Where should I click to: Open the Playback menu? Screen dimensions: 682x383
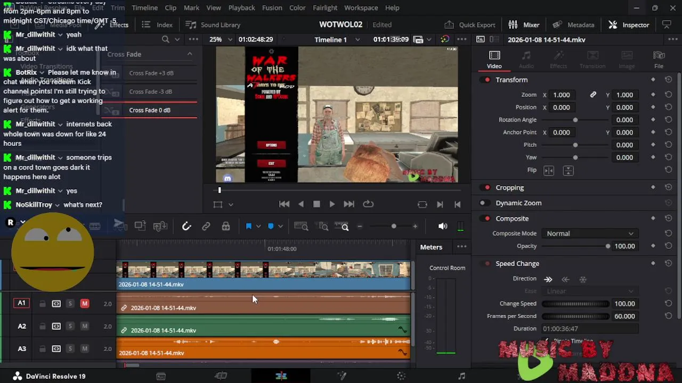click(241, 7)
